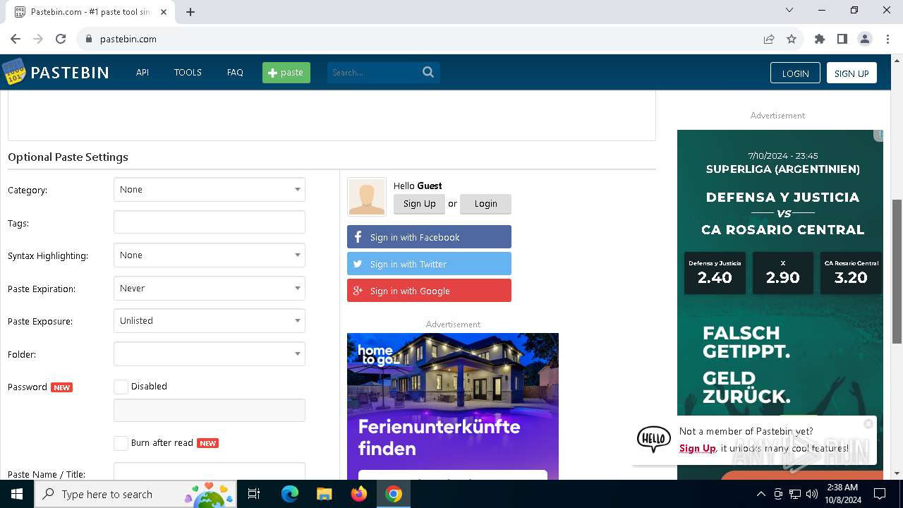The height and width of the screenshot is (508, 903).
Task: Go back using the browser back arrow
Action: click(x=16, y=39)
